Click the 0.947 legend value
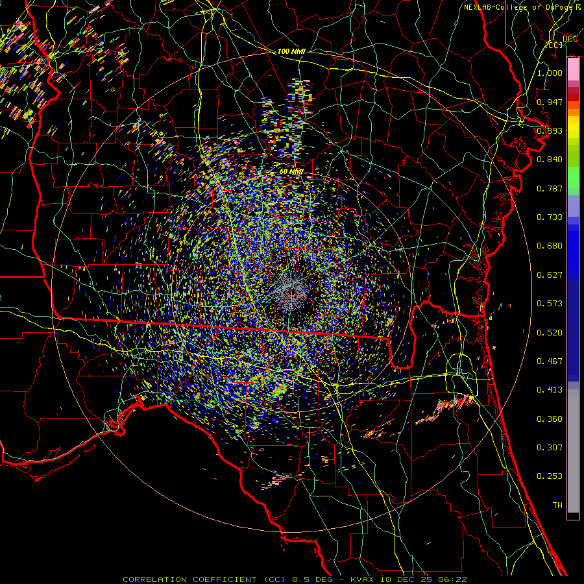 (550, 102)
